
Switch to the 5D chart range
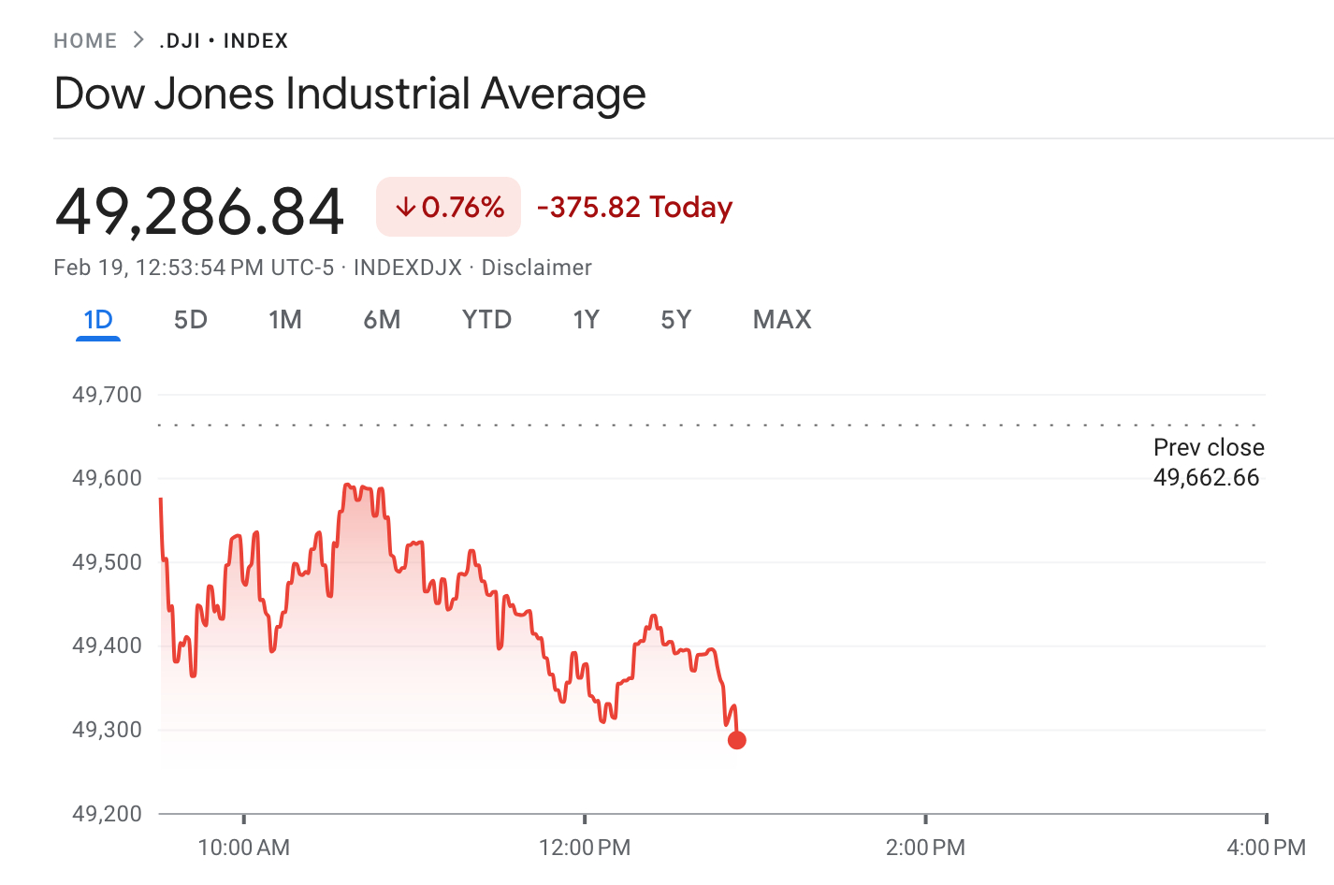coord(191,320)
